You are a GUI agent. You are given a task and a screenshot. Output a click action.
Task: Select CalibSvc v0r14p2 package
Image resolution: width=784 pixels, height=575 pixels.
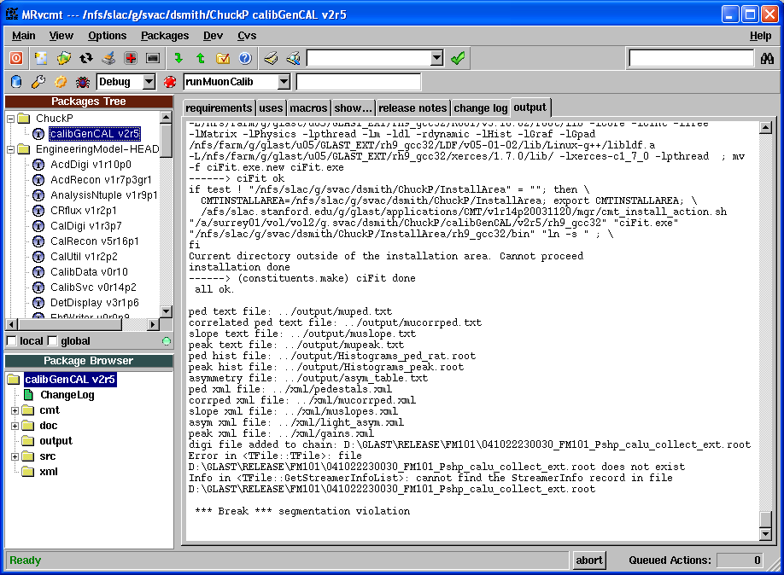pyautogui.click(x=93, y=287)
